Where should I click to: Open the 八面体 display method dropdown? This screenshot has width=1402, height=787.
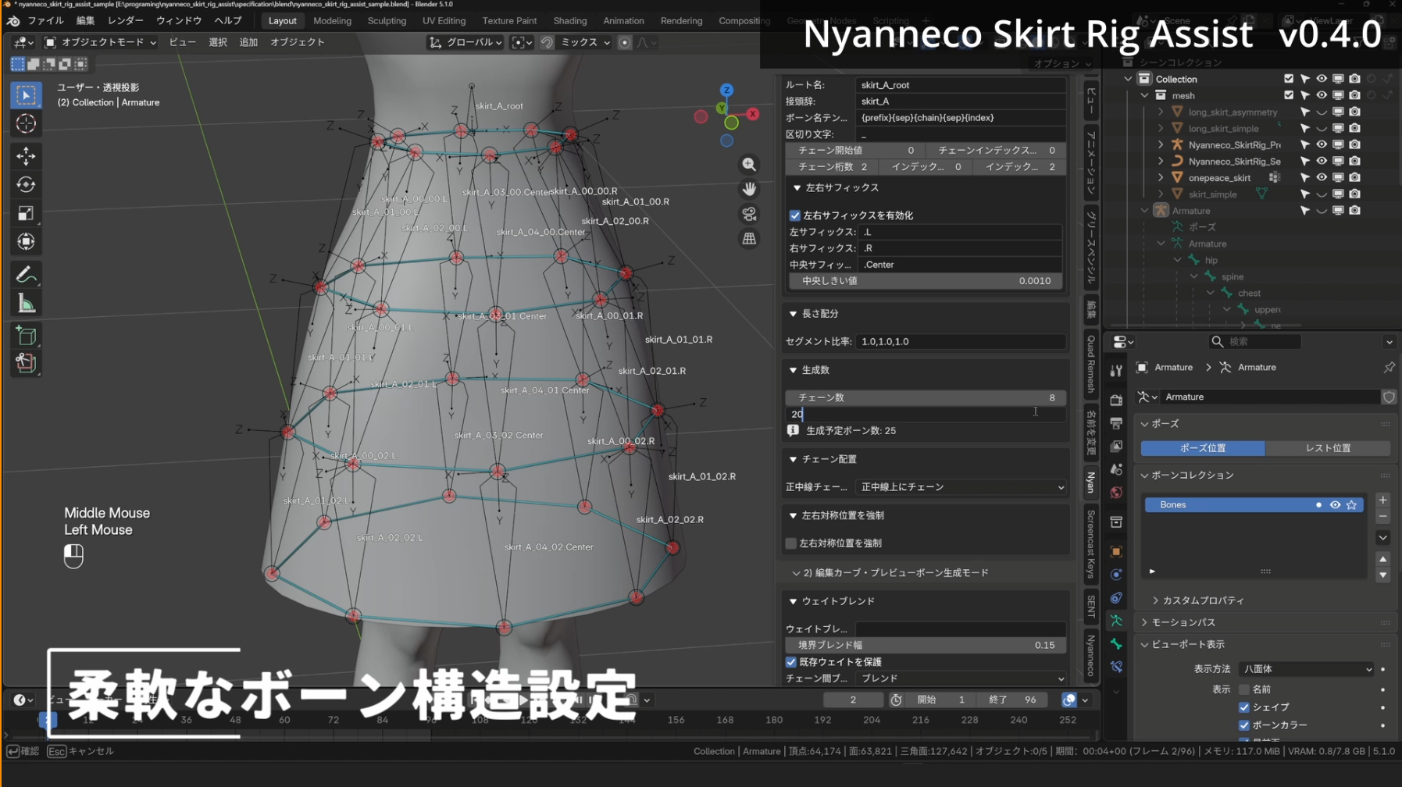1307,669
